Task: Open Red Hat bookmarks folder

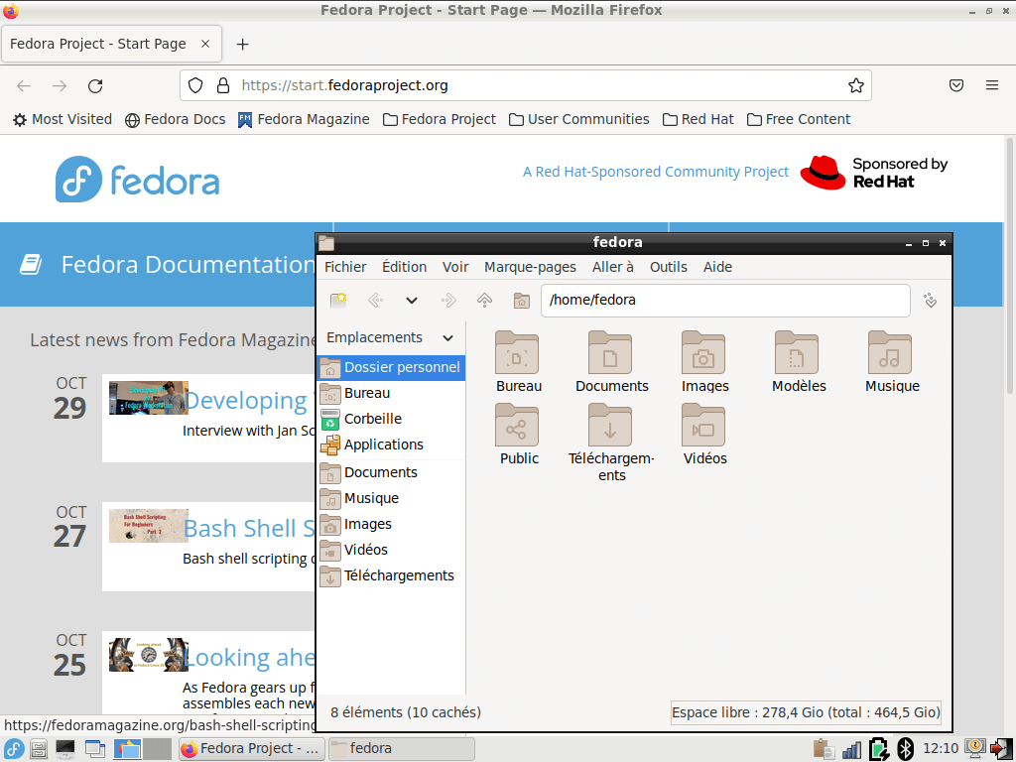Action: coord(698,119)
